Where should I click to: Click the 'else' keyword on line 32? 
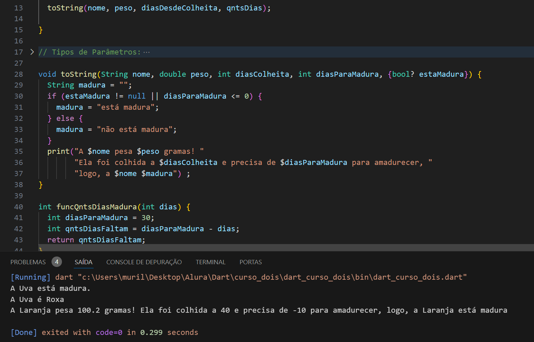(x=65, y=118)
